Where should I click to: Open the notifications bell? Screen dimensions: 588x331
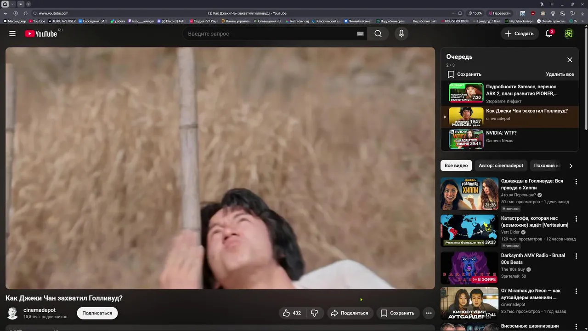(x=548, y=34)
